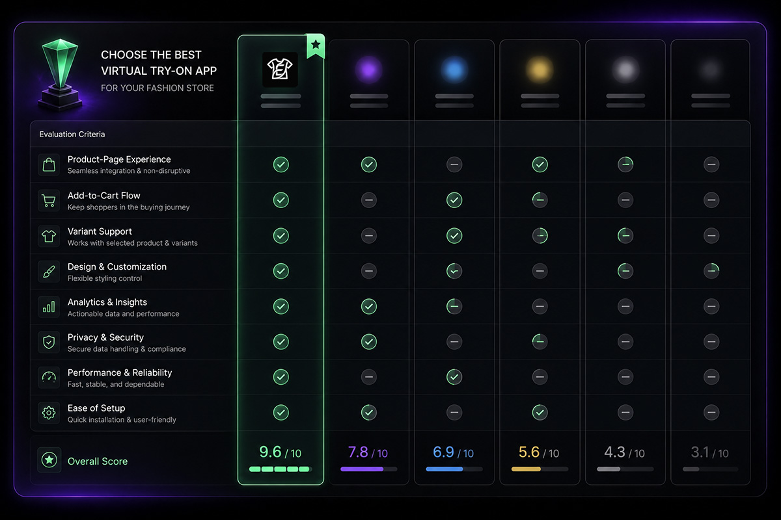Viewport: 781px width, 520px height.
Task: Click the gray score bar under 4.3
Action: pyautogui.click(x=625, y=469)
